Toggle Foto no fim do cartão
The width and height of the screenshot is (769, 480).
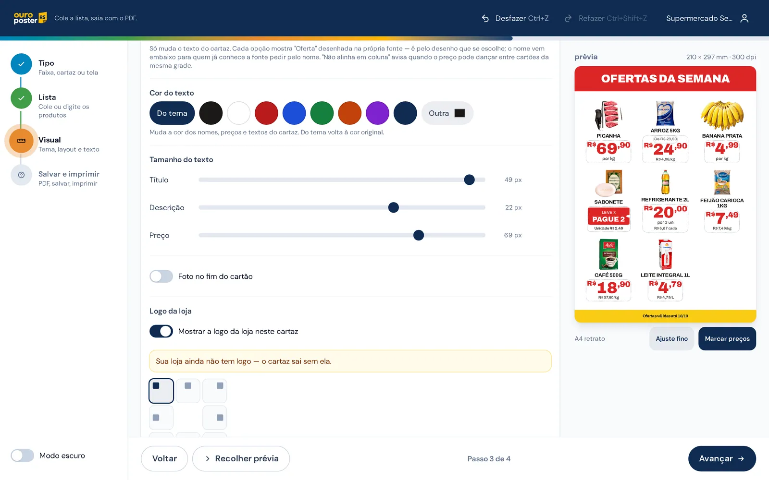161,276
